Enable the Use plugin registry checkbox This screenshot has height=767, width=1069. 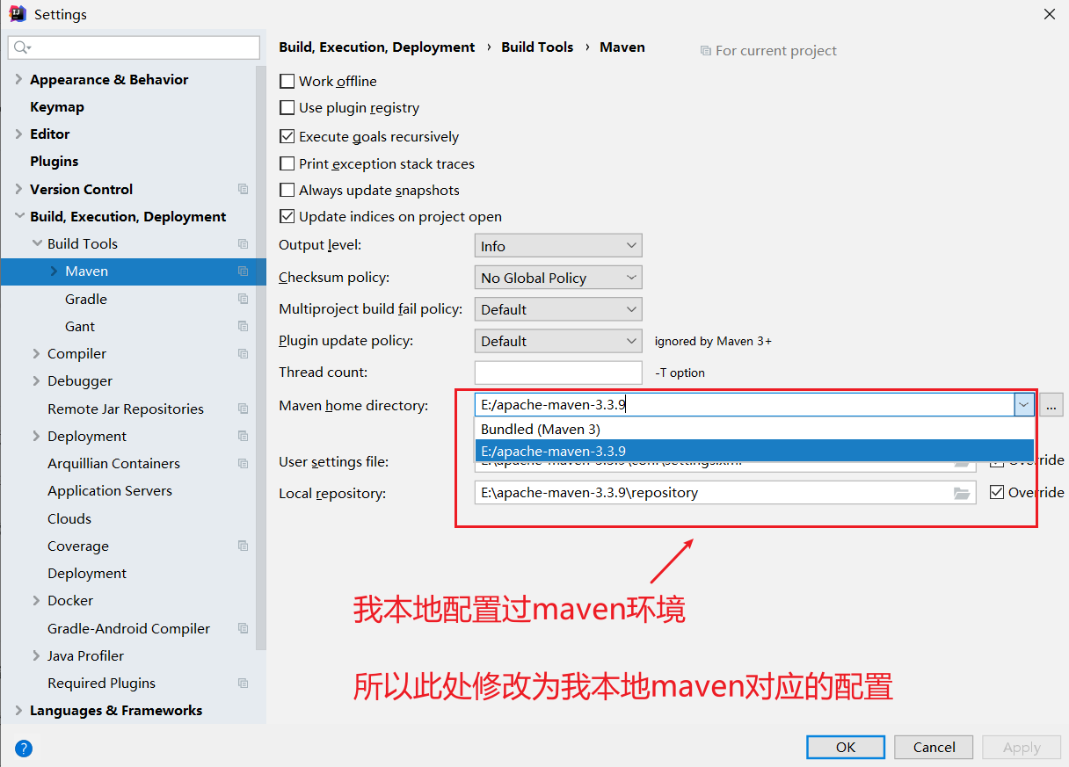(x=287, y=107)
